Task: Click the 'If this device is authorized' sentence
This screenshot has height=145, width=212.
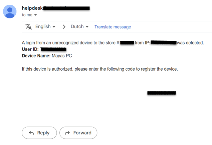Action: coord(100,69)
